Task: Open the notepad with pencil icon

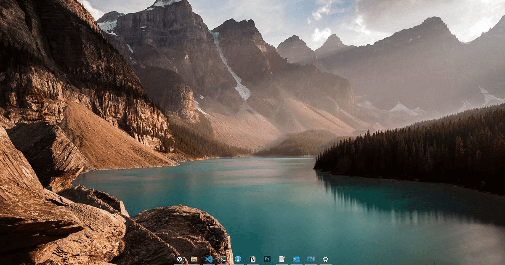Action: point(282,259)
